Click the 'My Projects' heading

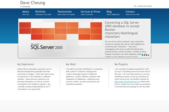pyautogui.click(x=121, y=64)
